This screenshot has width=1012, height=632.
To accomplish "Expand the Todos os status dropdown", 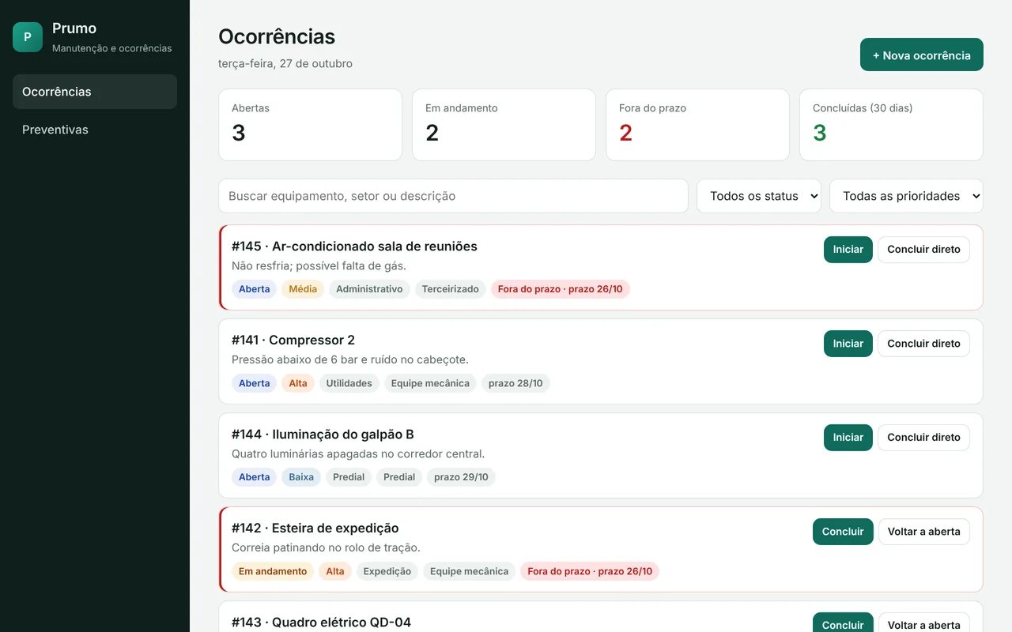I will click(759, 196).
